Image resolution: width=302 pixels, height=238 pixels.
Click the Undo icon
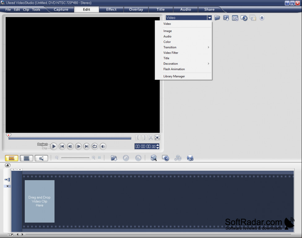click(126, 158)
